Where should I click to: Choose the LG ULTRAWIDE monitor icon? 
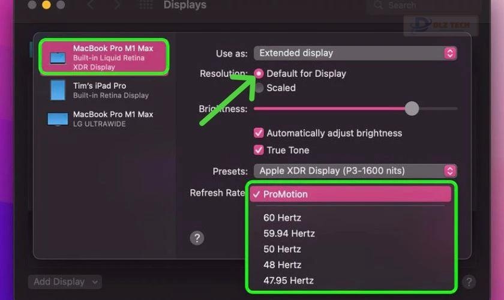coord(58,119)
